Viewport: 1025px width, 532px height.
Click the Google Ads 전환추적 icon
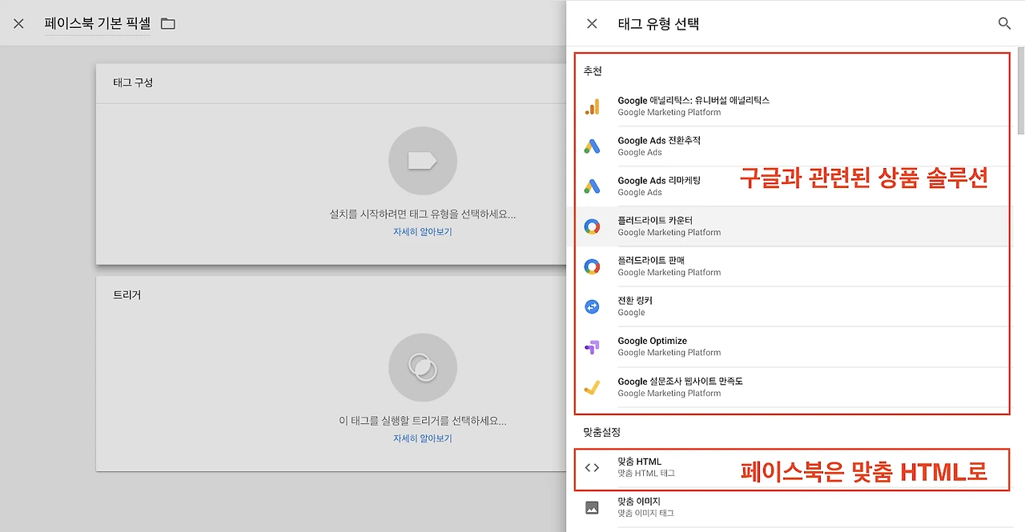pyautogui.click(x=592, y=146)
